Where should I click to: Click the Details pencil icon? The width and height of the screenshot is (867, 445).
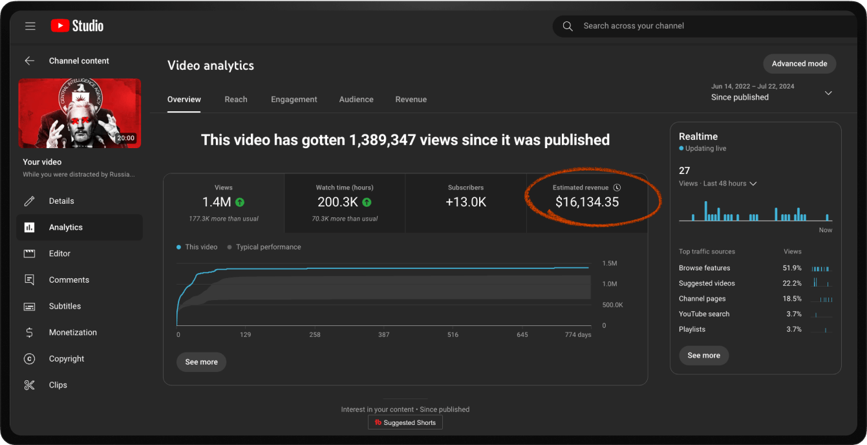(x=29, y=201)
